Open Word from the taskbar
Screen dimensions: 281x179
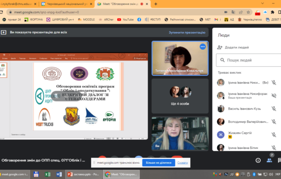pyautogui.click(x=59, y=174)
